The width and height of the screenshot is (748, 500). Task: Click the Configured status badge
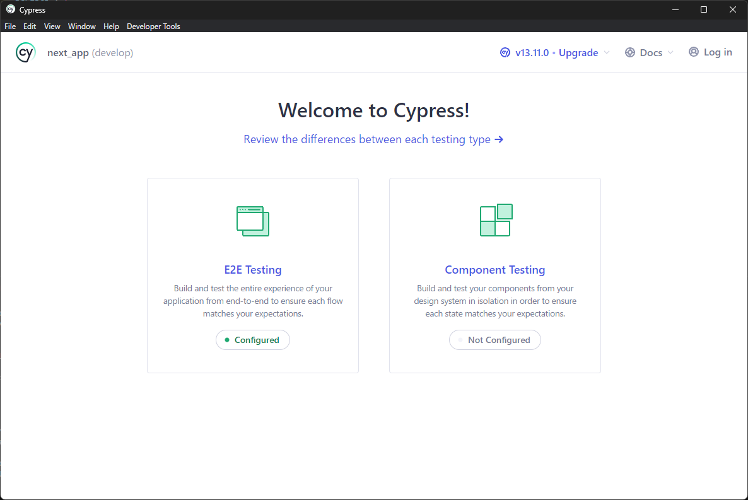pos(253,340)
